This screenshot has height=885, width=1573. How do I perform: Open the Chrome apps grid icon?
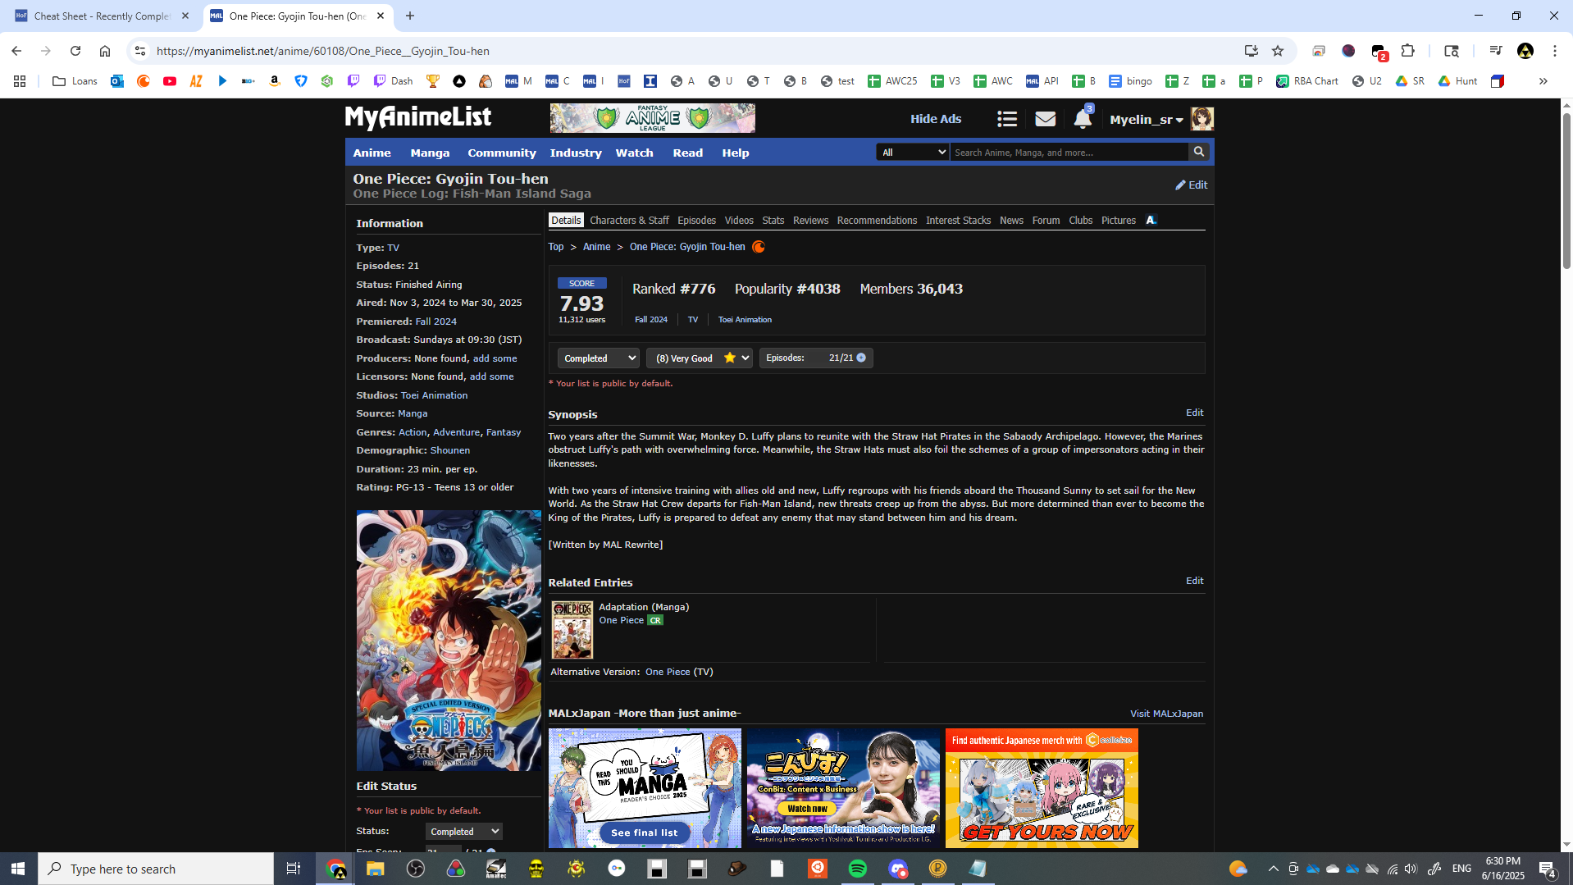(20, 81)
